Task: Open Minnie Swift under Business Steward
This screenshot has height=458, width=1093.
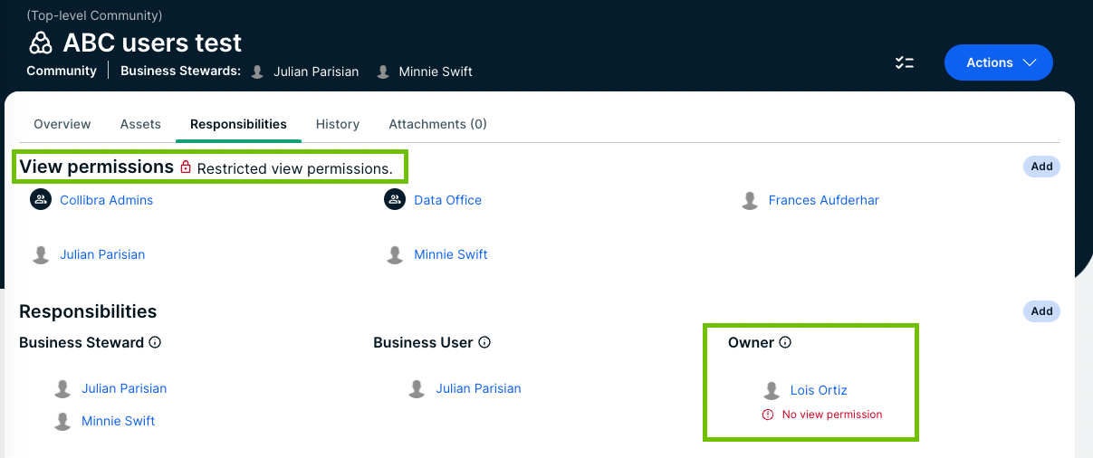Action: tap(118, 421)
